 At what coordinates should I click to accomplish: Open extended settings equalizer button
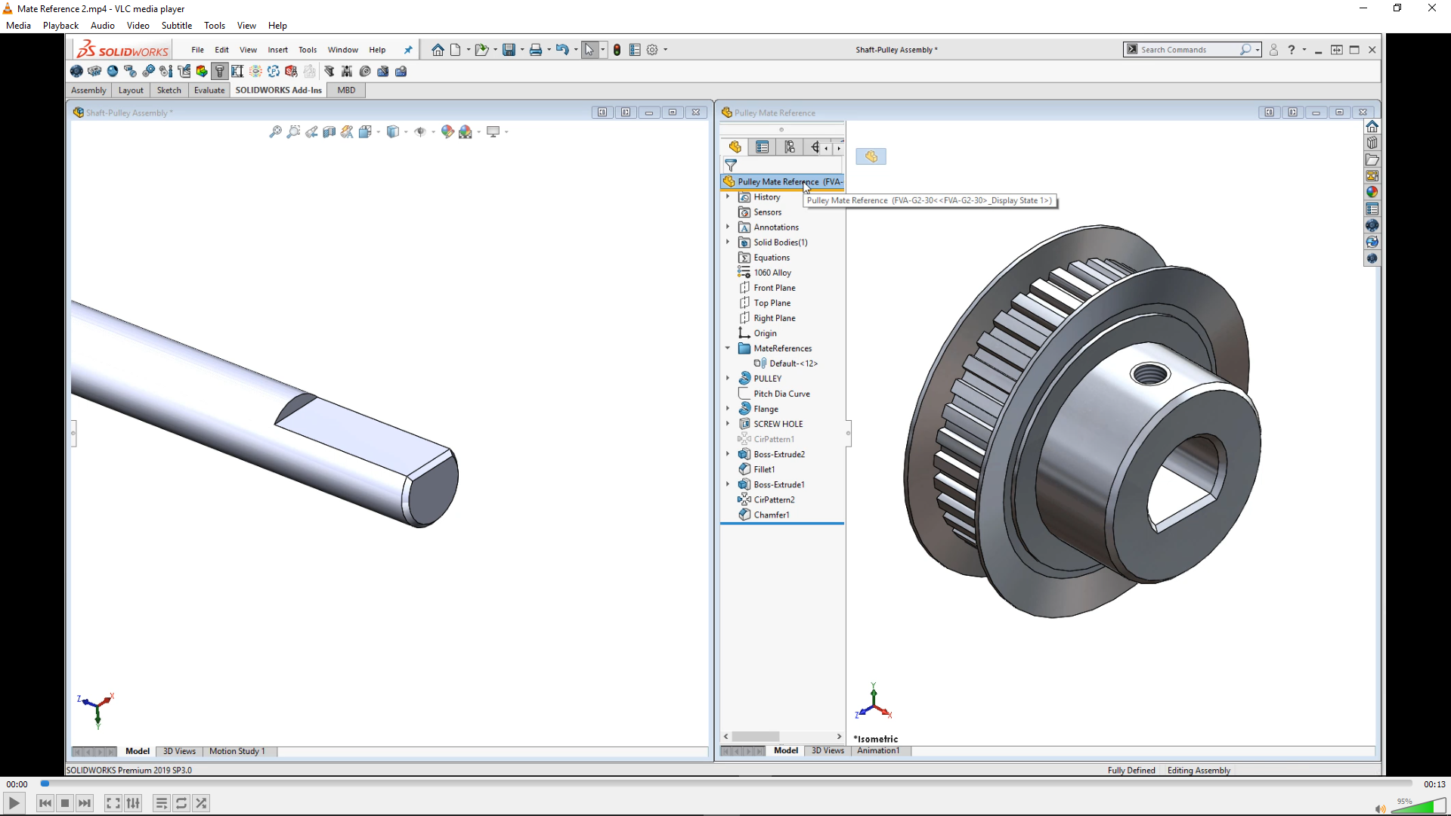click(134, 803)
